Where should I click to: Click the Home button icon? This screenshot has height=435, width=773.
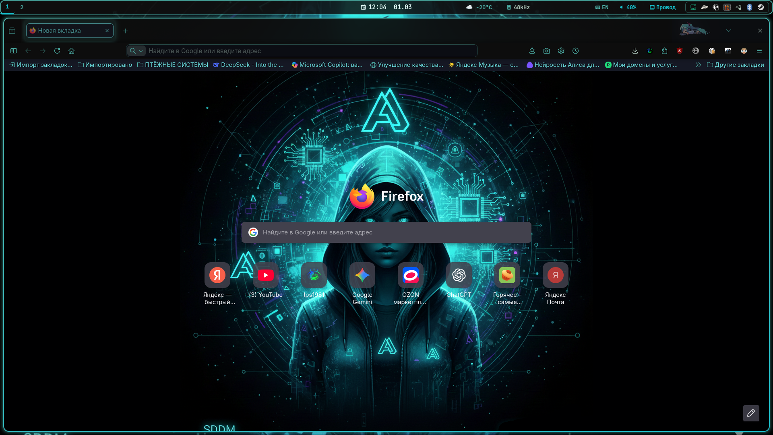tap(72, 51)
